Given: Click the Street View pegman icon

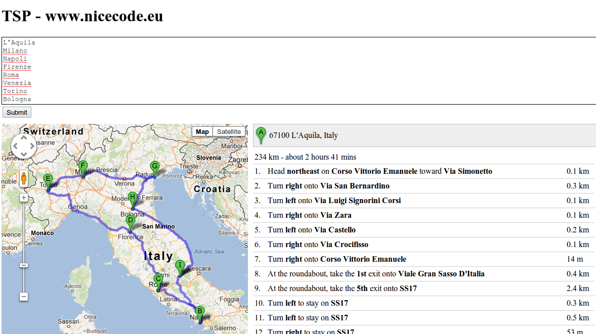Looking at the screenshot, I should (24, 178).
